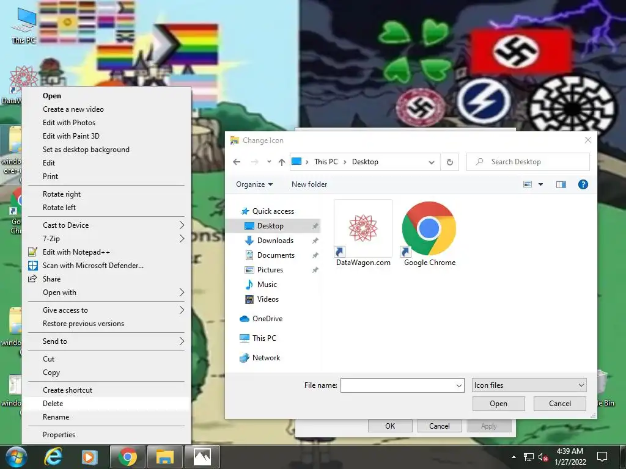The height and width of the screenshot is (469, 626).
Task: Choose Rotate right in context menu
Action: coord(107,194)
